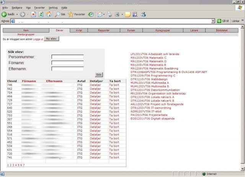Open course MA1203VT06 Matematik C
The width and height of the screenshot is (245, 177).
tap(149, 58)
